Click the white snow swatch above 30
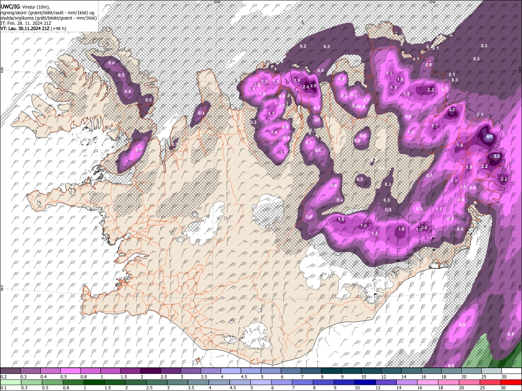The width and height of the screenshot is (522, 391). pos(511,371)
